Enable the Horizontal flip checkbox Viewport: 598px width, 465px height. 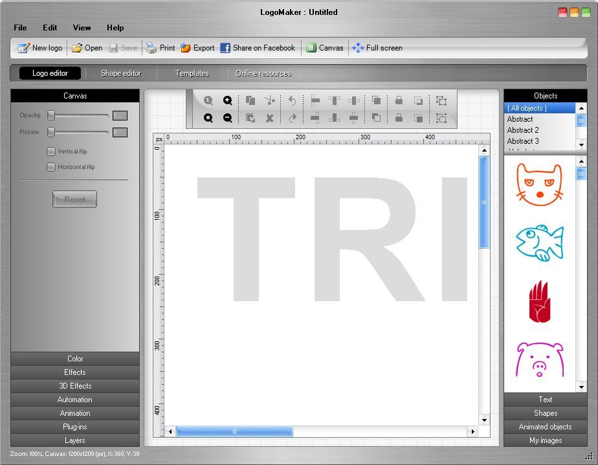pos(50,166)
